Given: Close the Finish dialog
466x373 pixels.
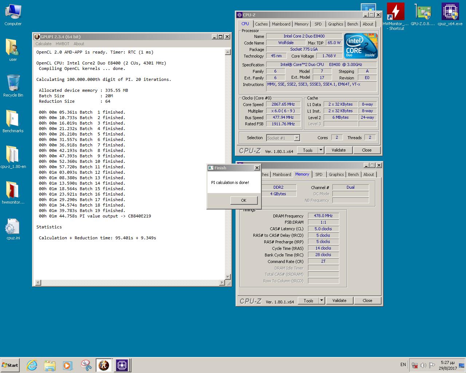Looking at the screenshot, I should (257, 168).
